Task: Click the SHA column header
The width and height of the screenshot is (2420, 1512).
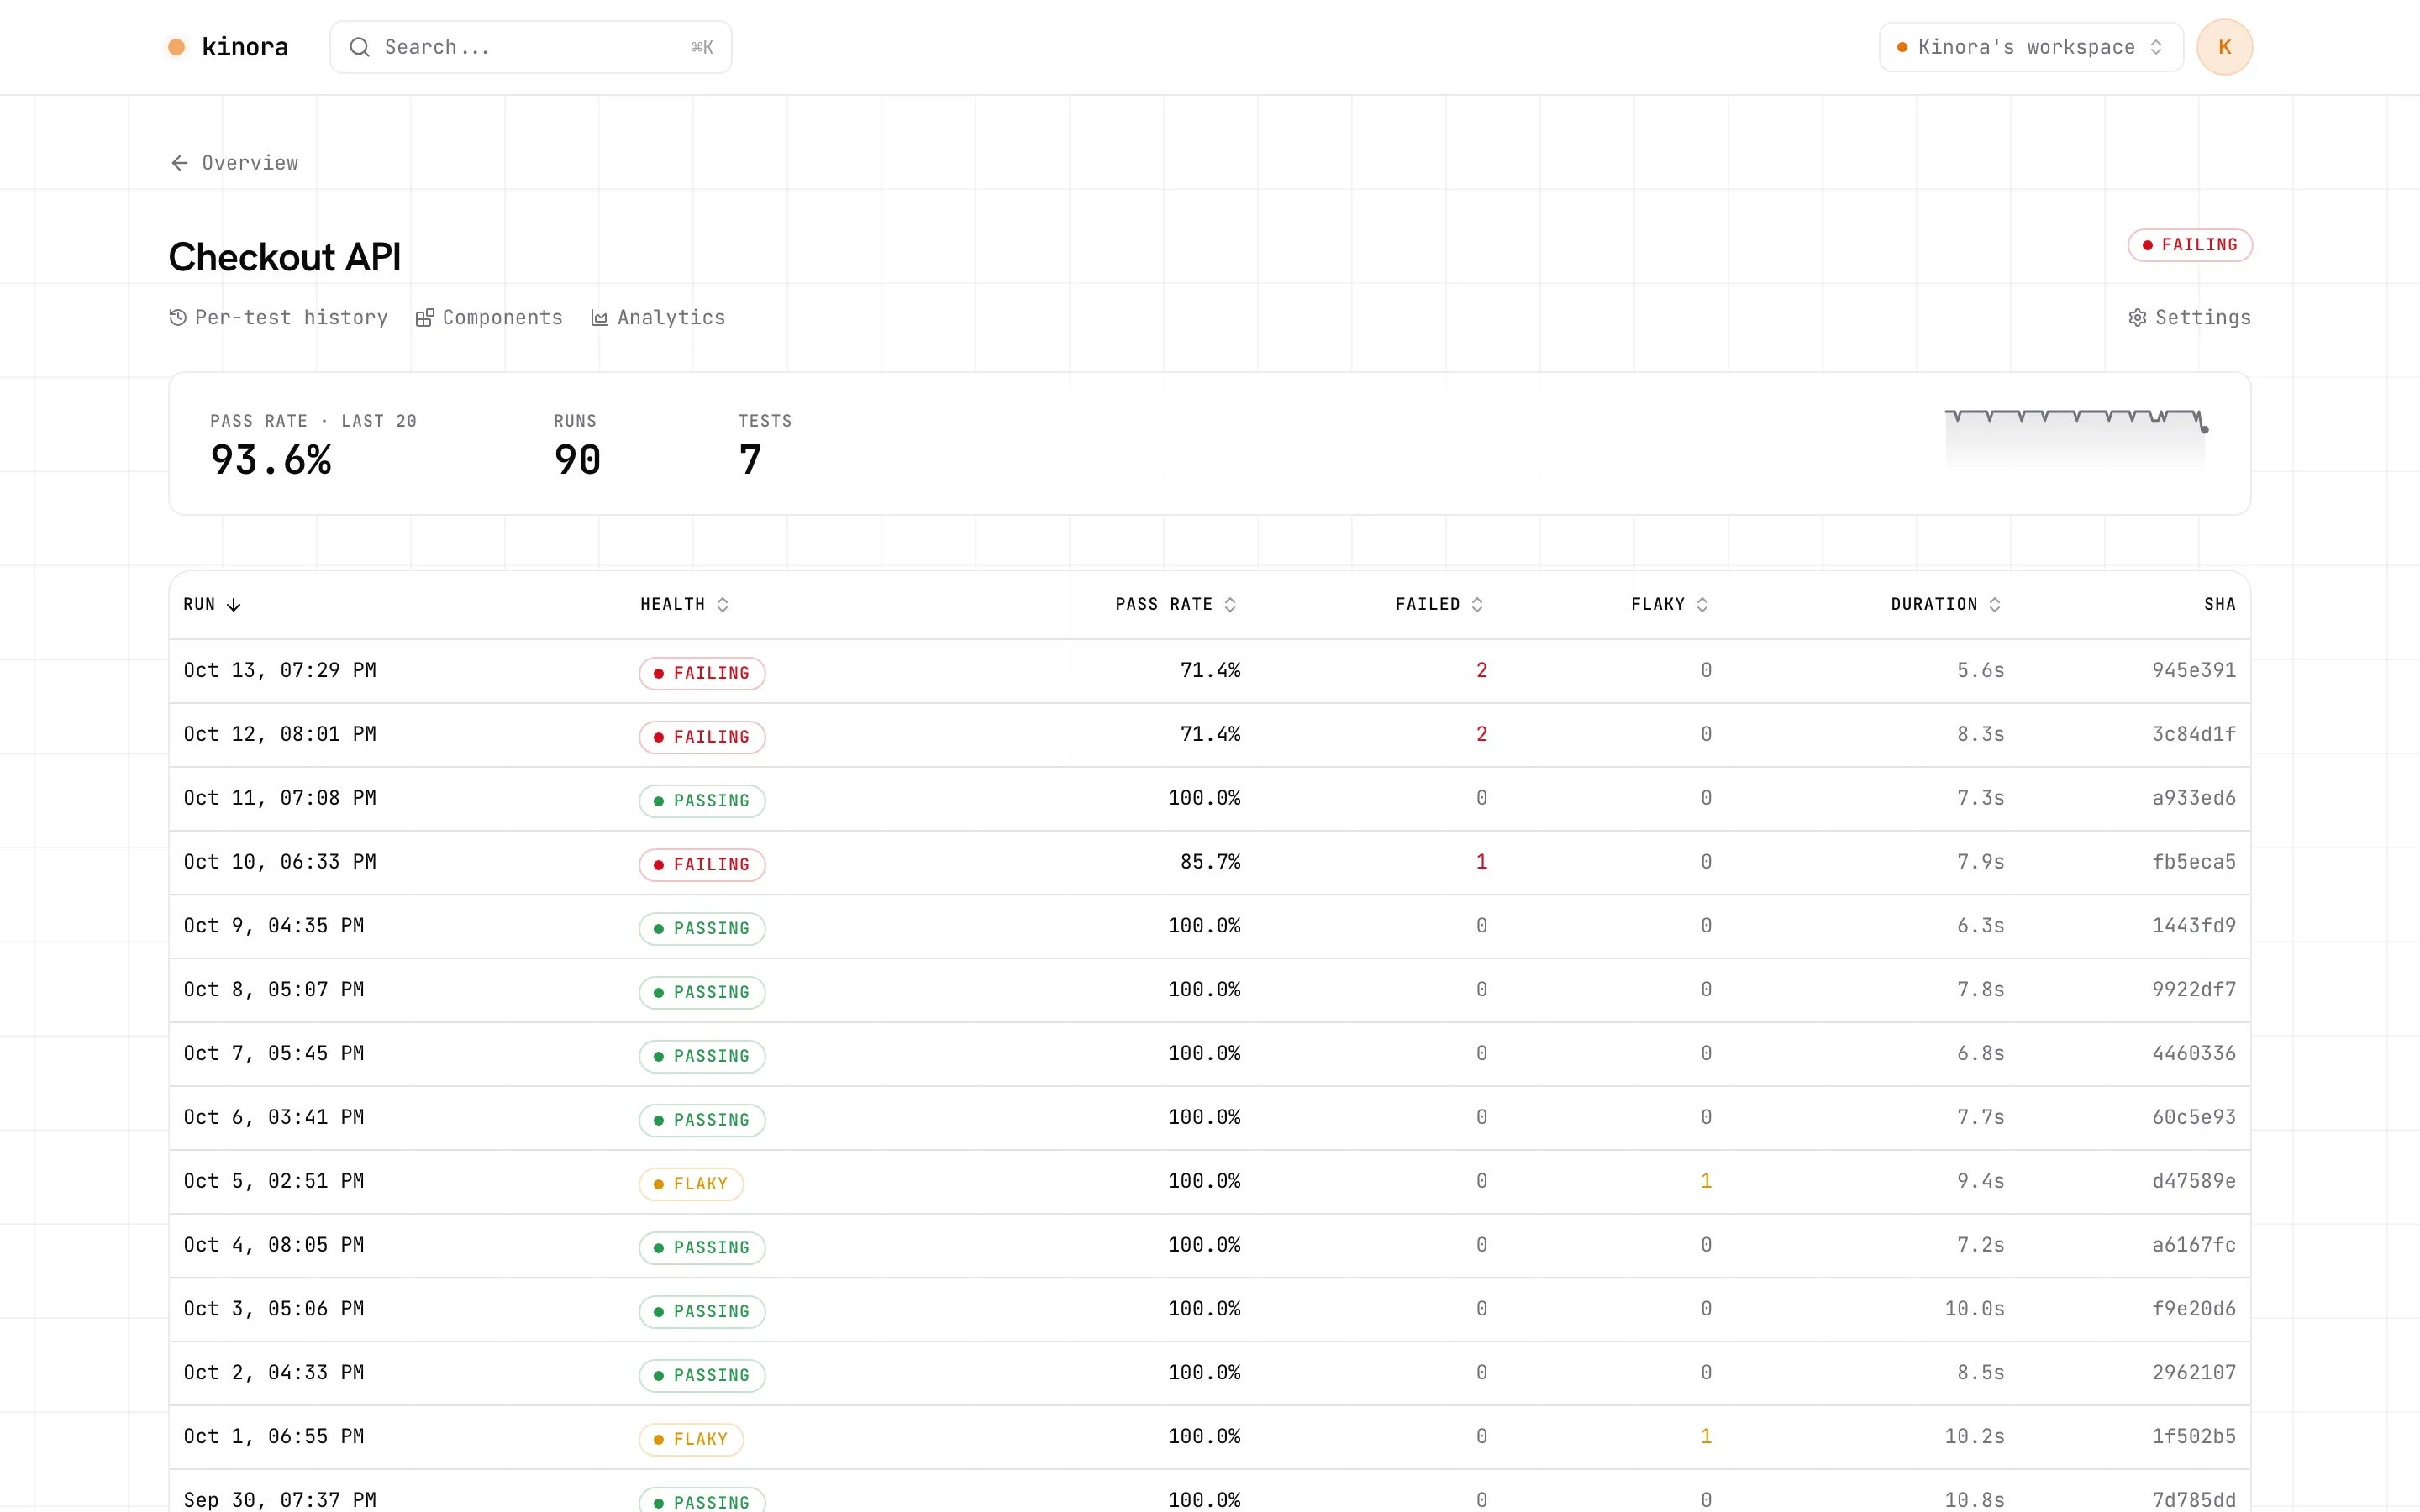Action: pyautogui.click(x=2219, y=605)
